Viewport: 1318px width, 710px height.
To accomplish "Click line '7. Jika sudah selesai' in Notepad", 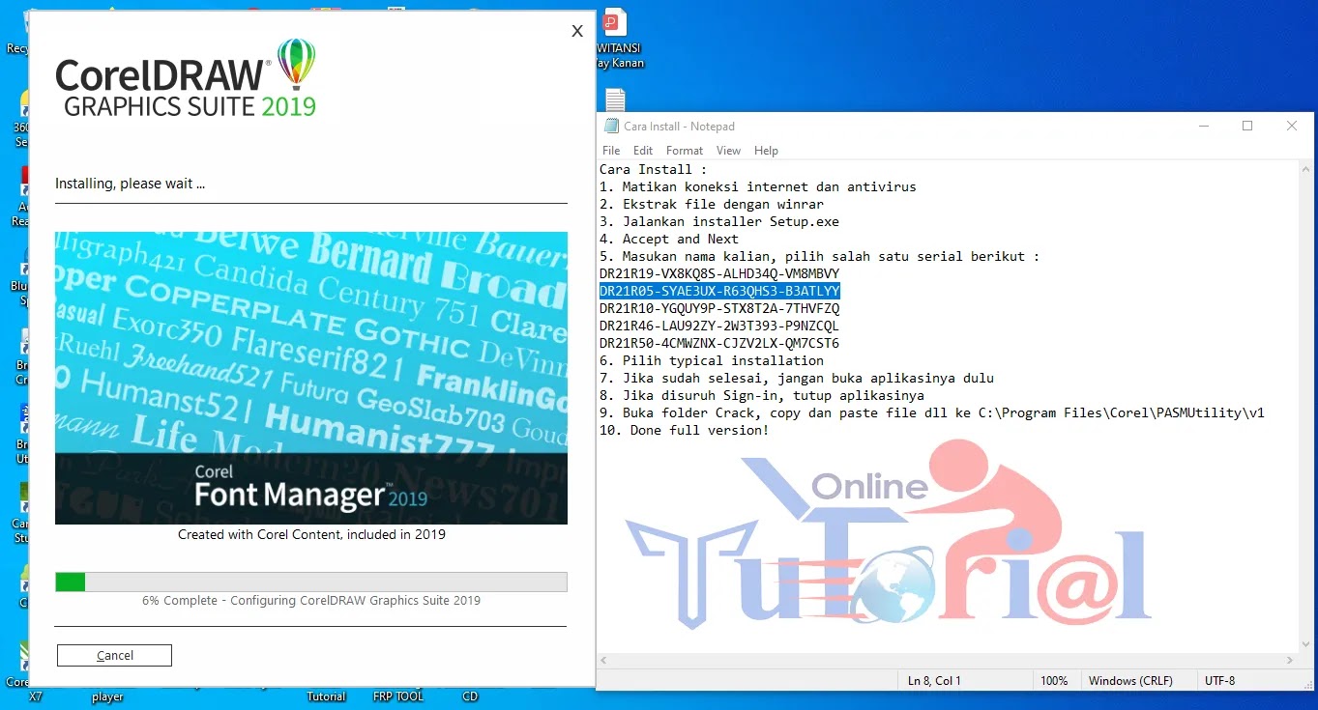I will pos(797,378).
